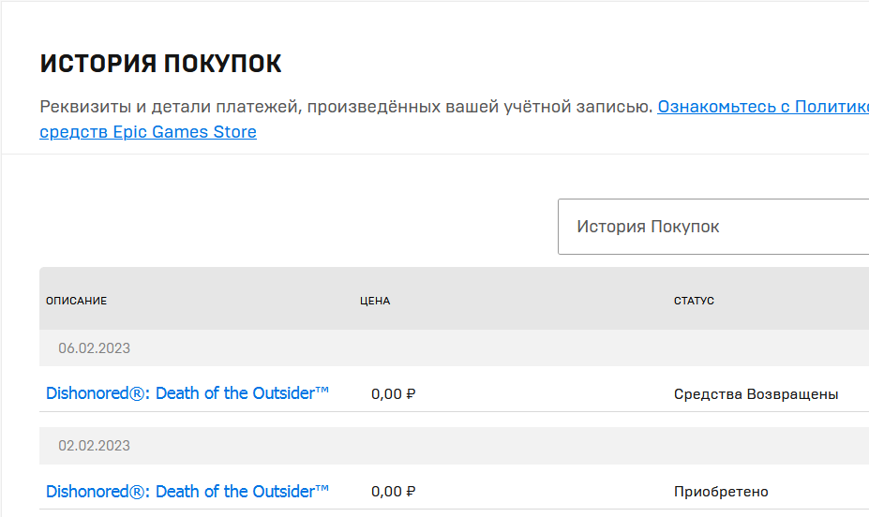Click the ruble sign in the refunded row
Screen dimensions: 869x517
[411, 394]
